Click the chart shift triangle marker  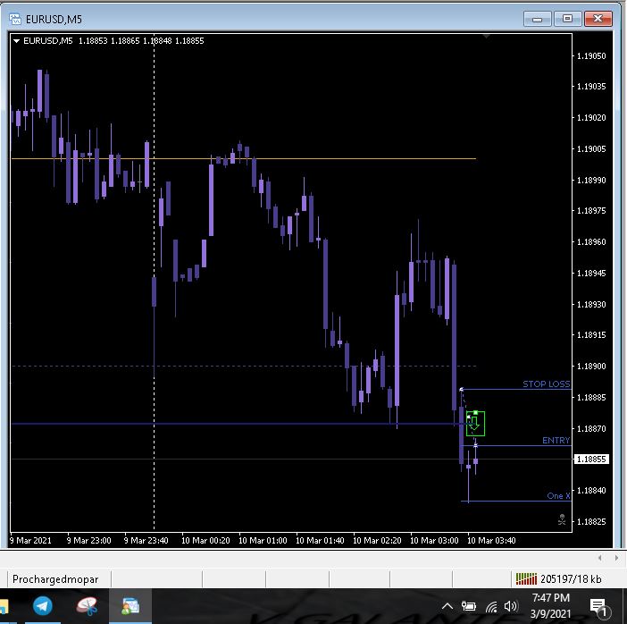486,37
